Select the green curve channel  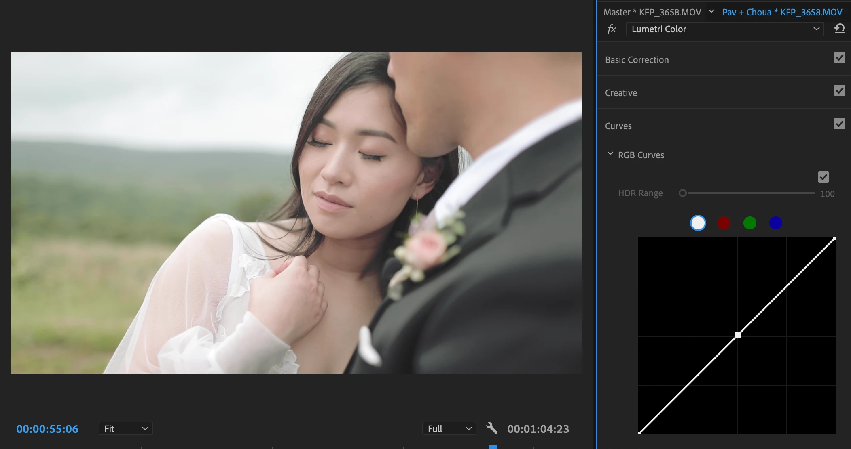(x=749, y=223)
